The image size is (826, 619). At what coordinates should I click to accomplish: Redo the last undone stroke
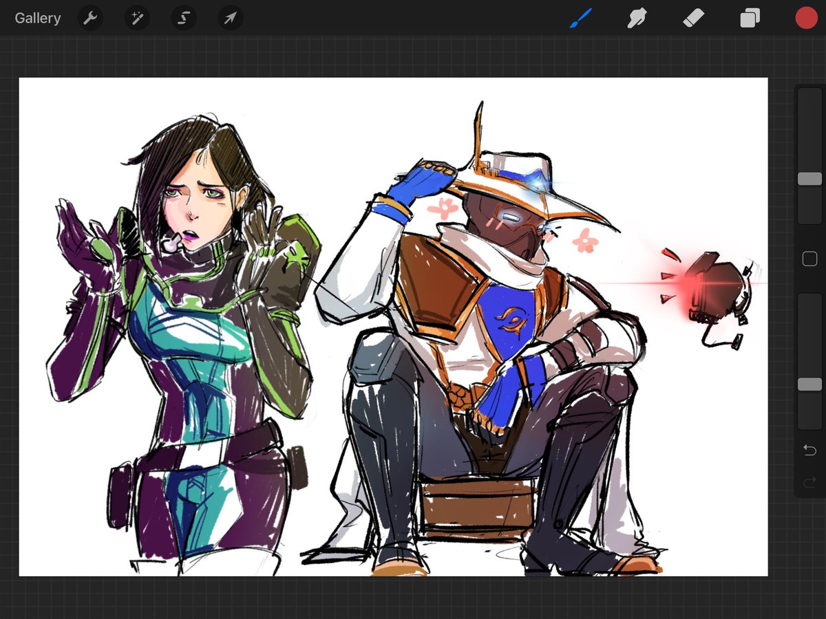coord(810,481)
